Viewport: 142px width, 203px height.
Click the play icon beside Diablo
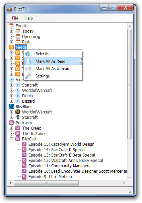tap(18, 96)
